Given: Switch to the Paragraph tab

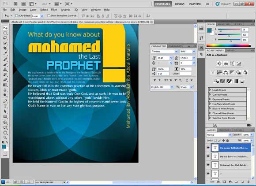Looking at the screenshot, I should click(x=176, y=46).
